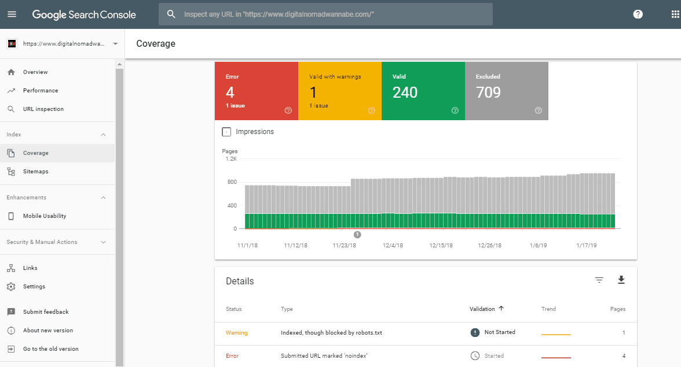The width and height of the screenshot is (681, 367).
Task: Toggle the Excluded status card
Action: pyautogui.click(x=506, y=91)
